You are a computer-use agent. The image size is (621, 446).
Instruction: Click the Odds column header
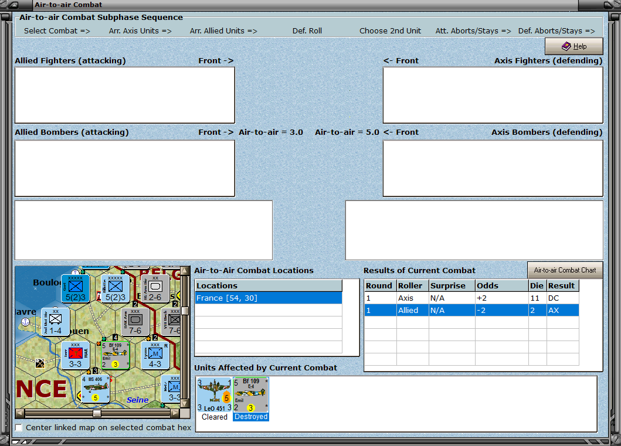502,286
